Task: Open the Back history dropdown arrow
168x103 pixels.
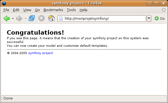Action: [x=13, y=18]
